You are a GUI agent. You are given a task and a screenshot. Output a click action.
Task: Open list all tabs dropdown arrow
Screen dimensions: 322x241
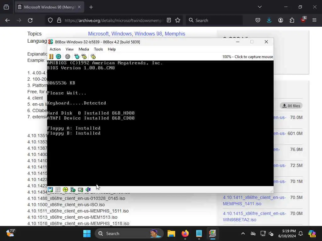click(260, 7)
